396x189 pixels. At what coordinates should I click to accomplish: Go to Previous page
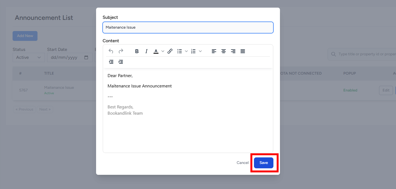pyautogui.click(x=24, y=109)
